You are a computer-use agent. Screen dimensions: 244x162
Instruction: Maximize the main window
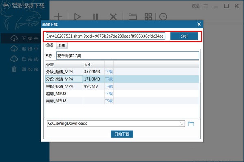(227, 6)
